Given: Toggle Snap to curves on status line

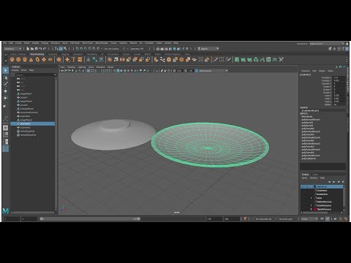Looking at the screenshot, I should point(81,49).
